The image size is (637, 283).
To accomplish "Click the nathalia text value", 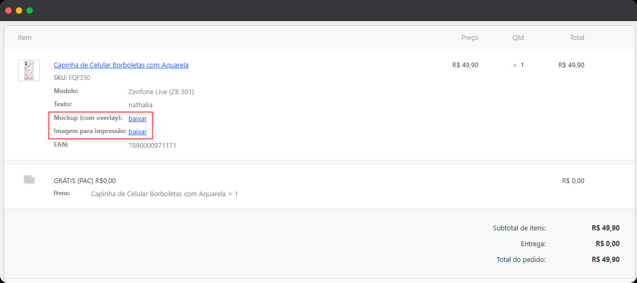I will tap(141, 105).
